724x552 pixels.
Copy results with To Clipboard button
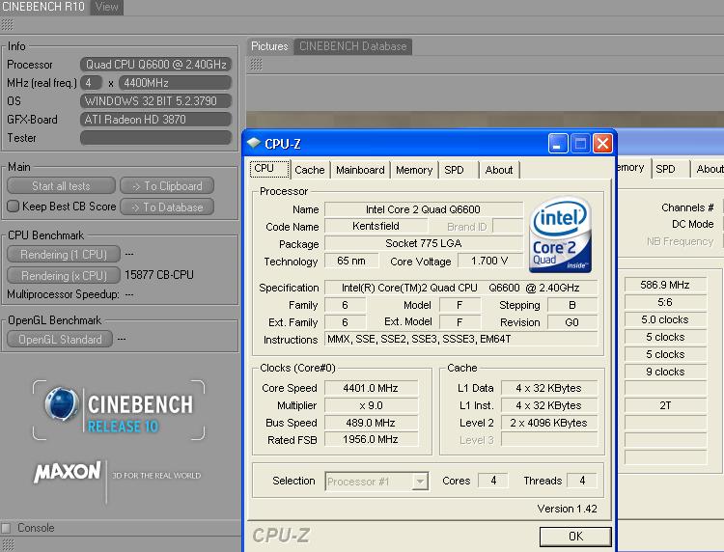[x=167, y=186]
